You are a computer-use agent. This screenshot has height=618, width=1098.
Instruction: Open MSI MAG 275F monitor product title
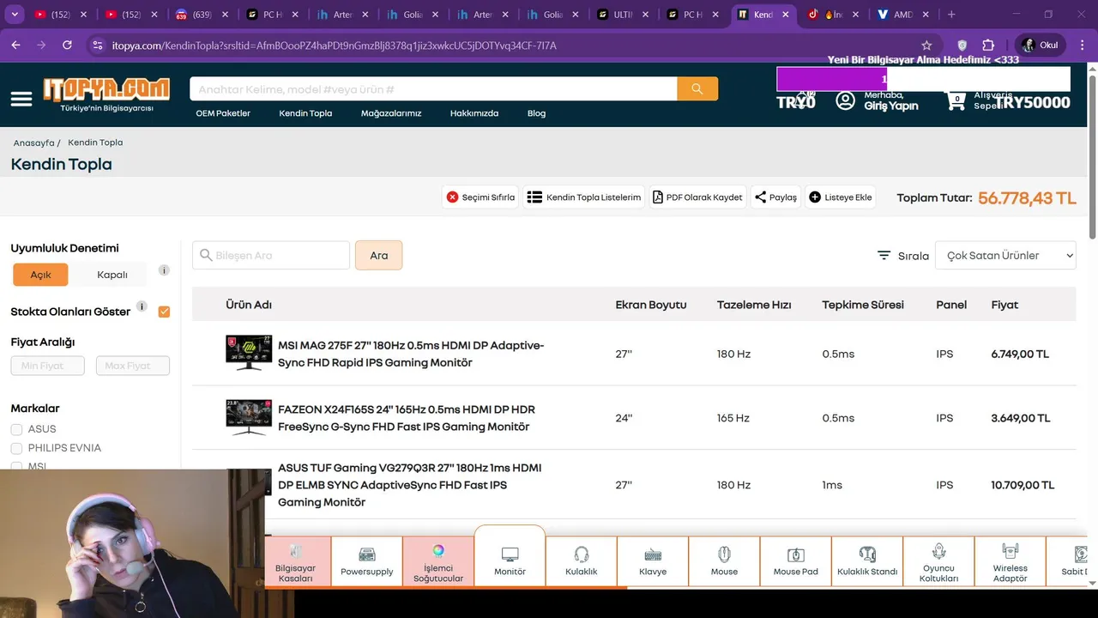(411, 354)
